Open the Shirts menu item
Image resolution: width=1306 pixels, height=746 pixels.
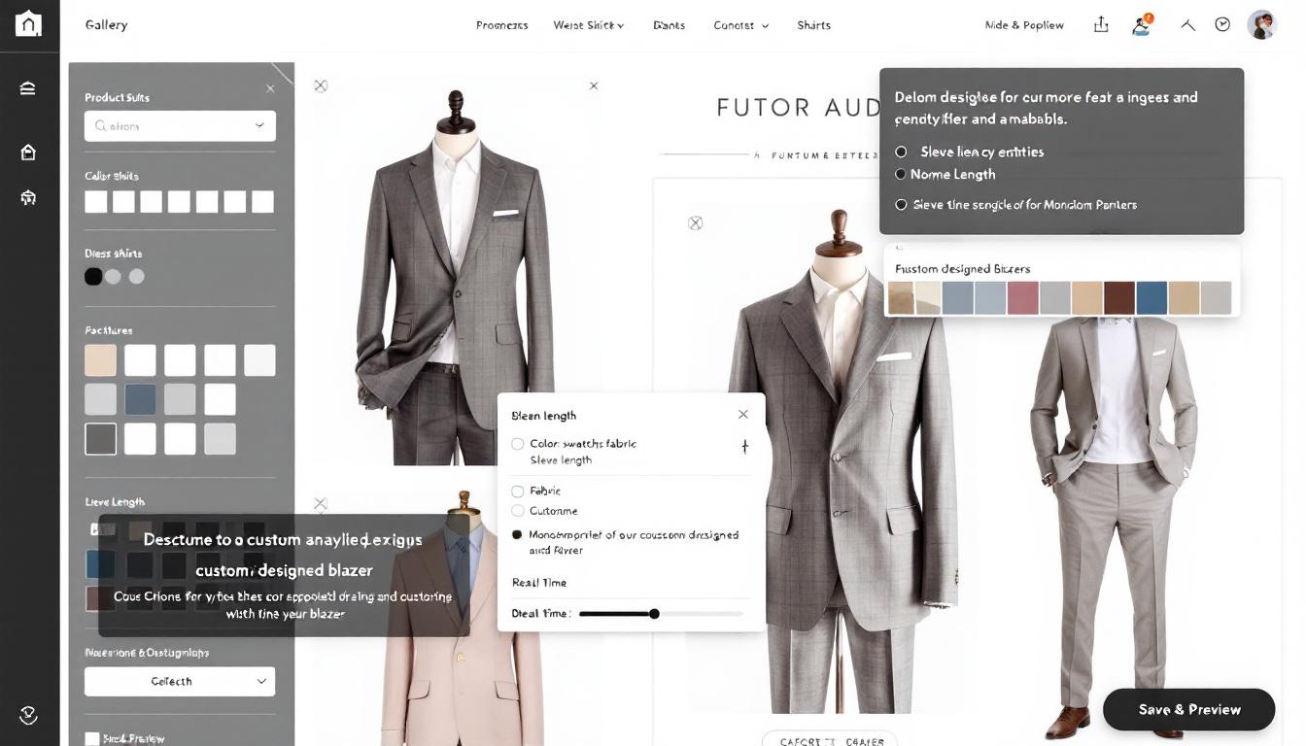[813, 25]
